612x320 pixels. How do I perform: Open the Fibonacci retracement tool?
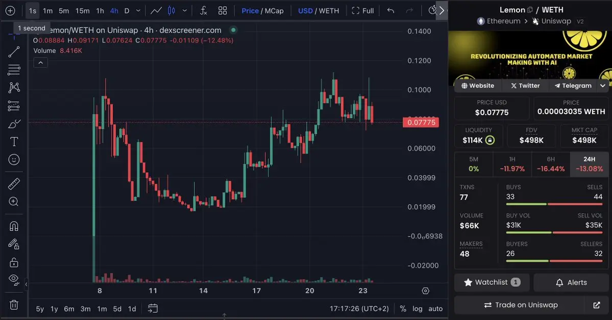[x=14, y=70]
